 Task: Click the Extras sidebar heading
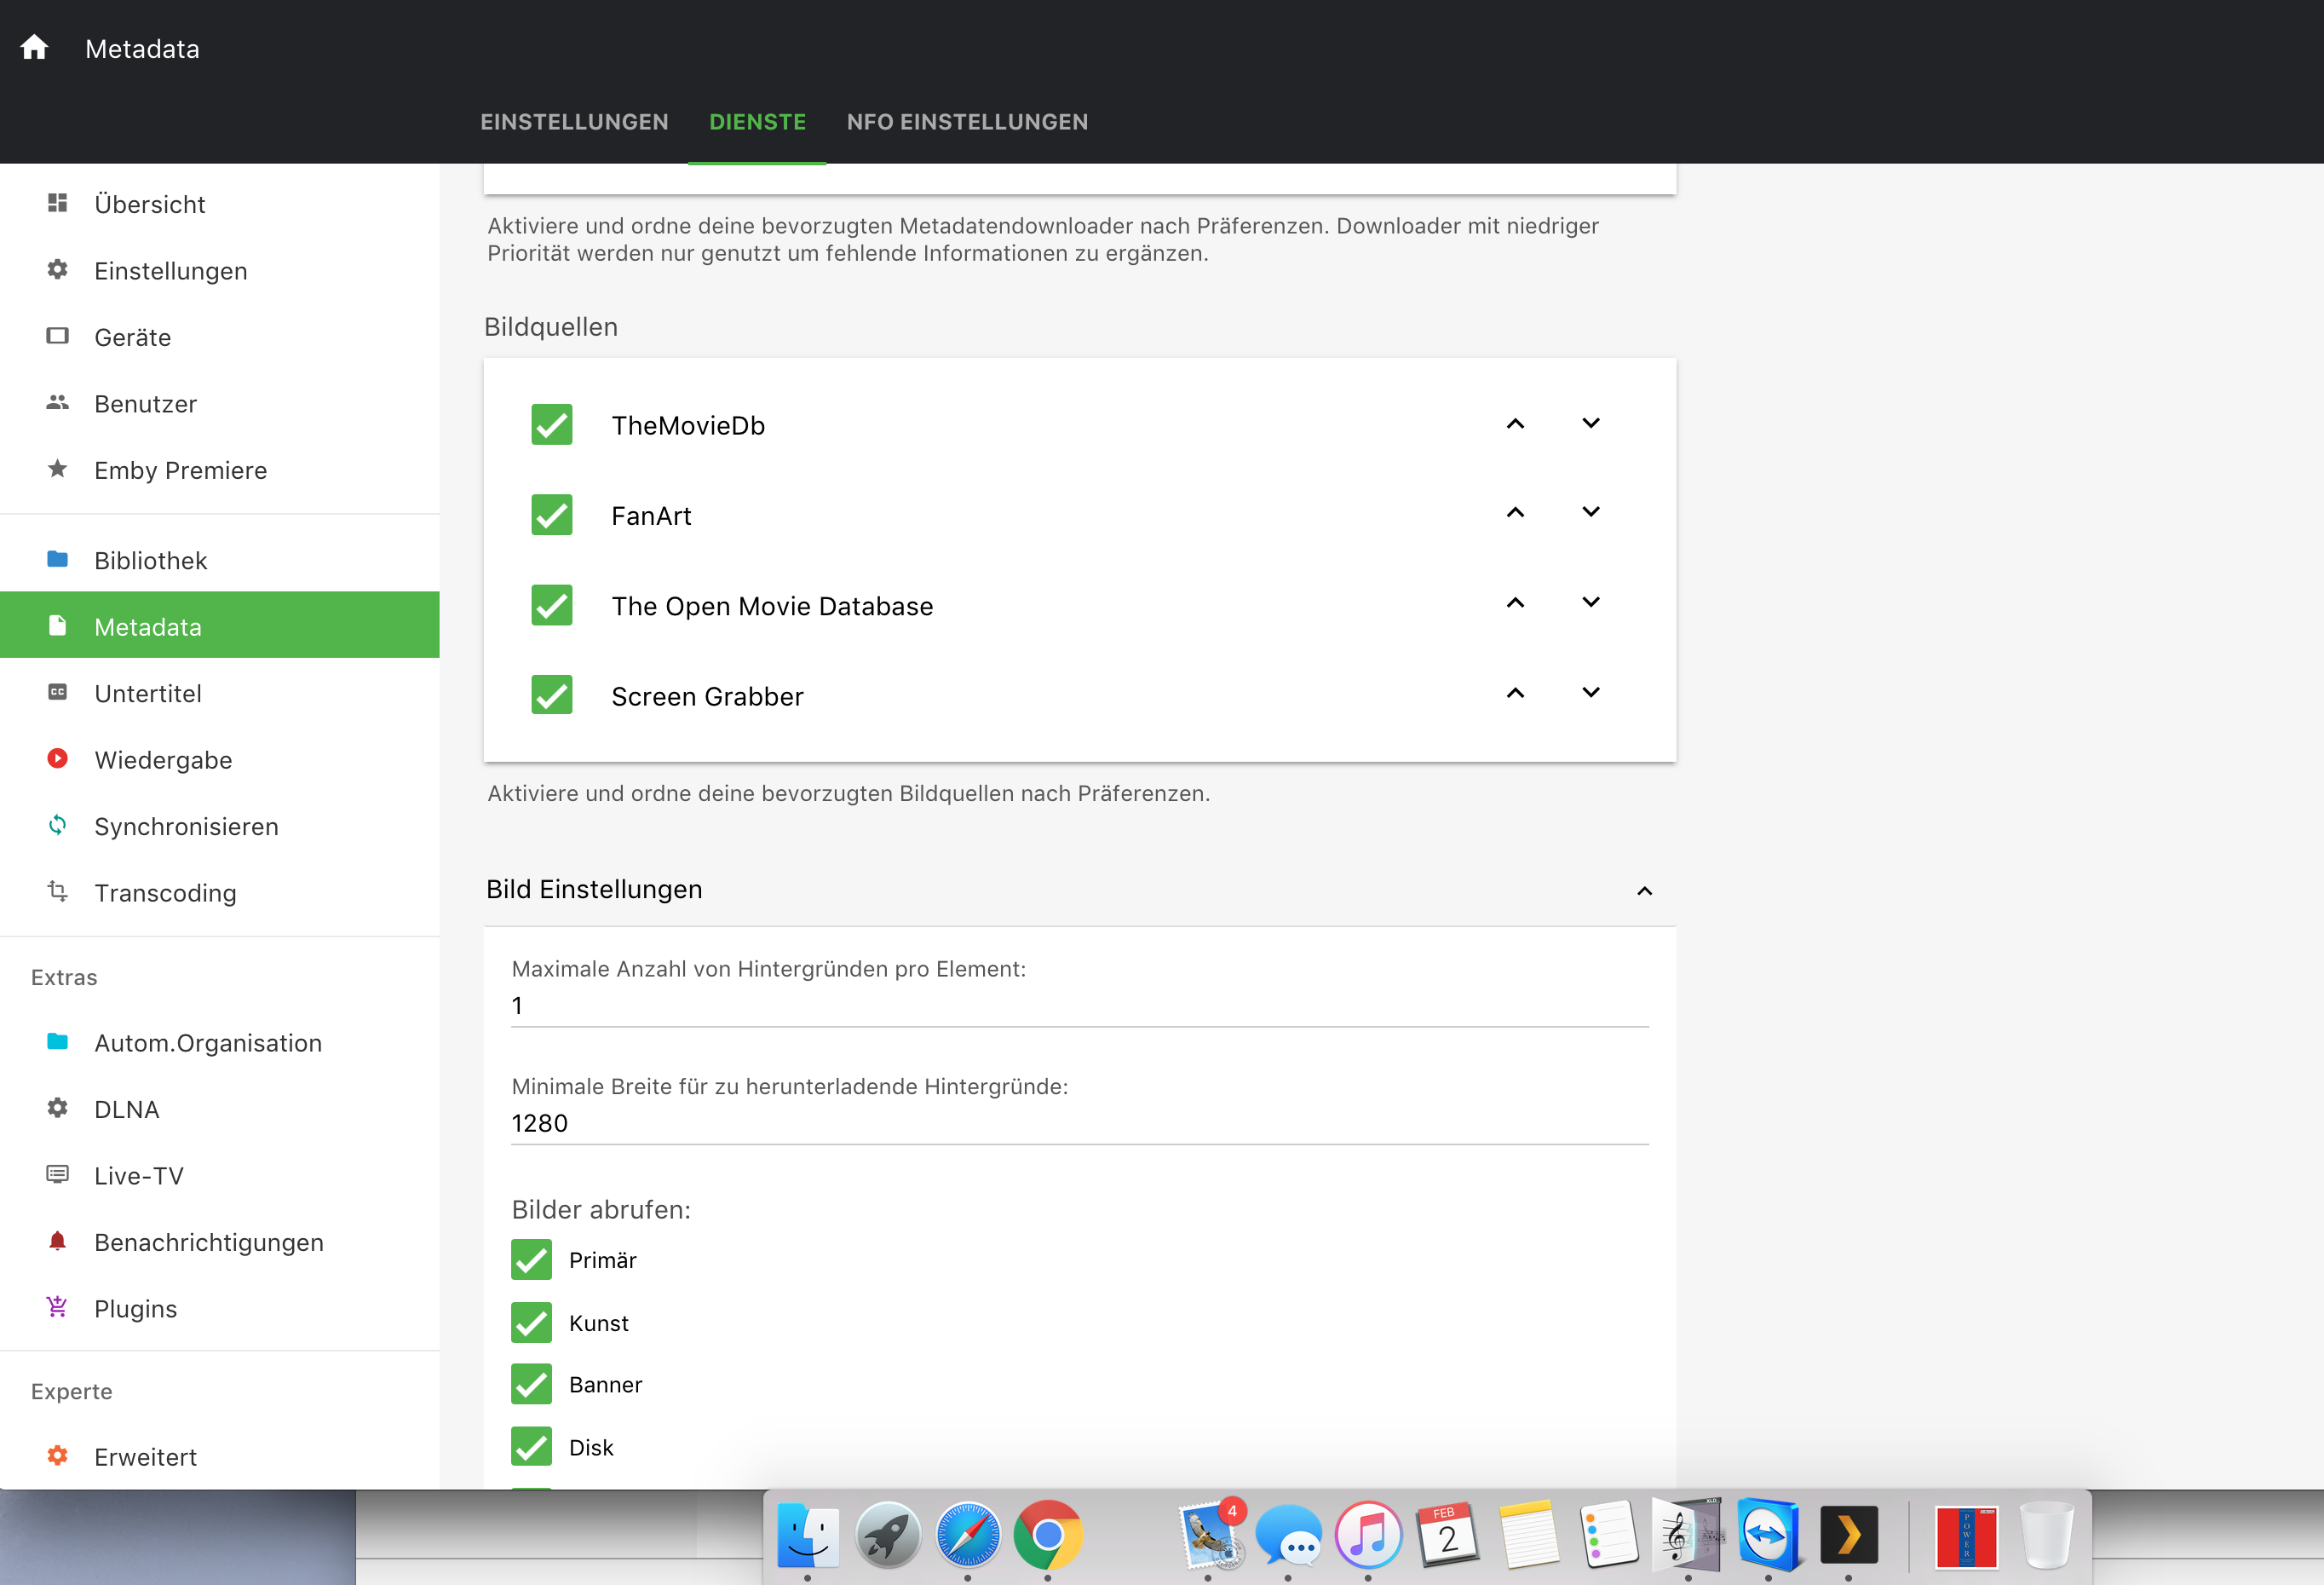tap(64, 977)
